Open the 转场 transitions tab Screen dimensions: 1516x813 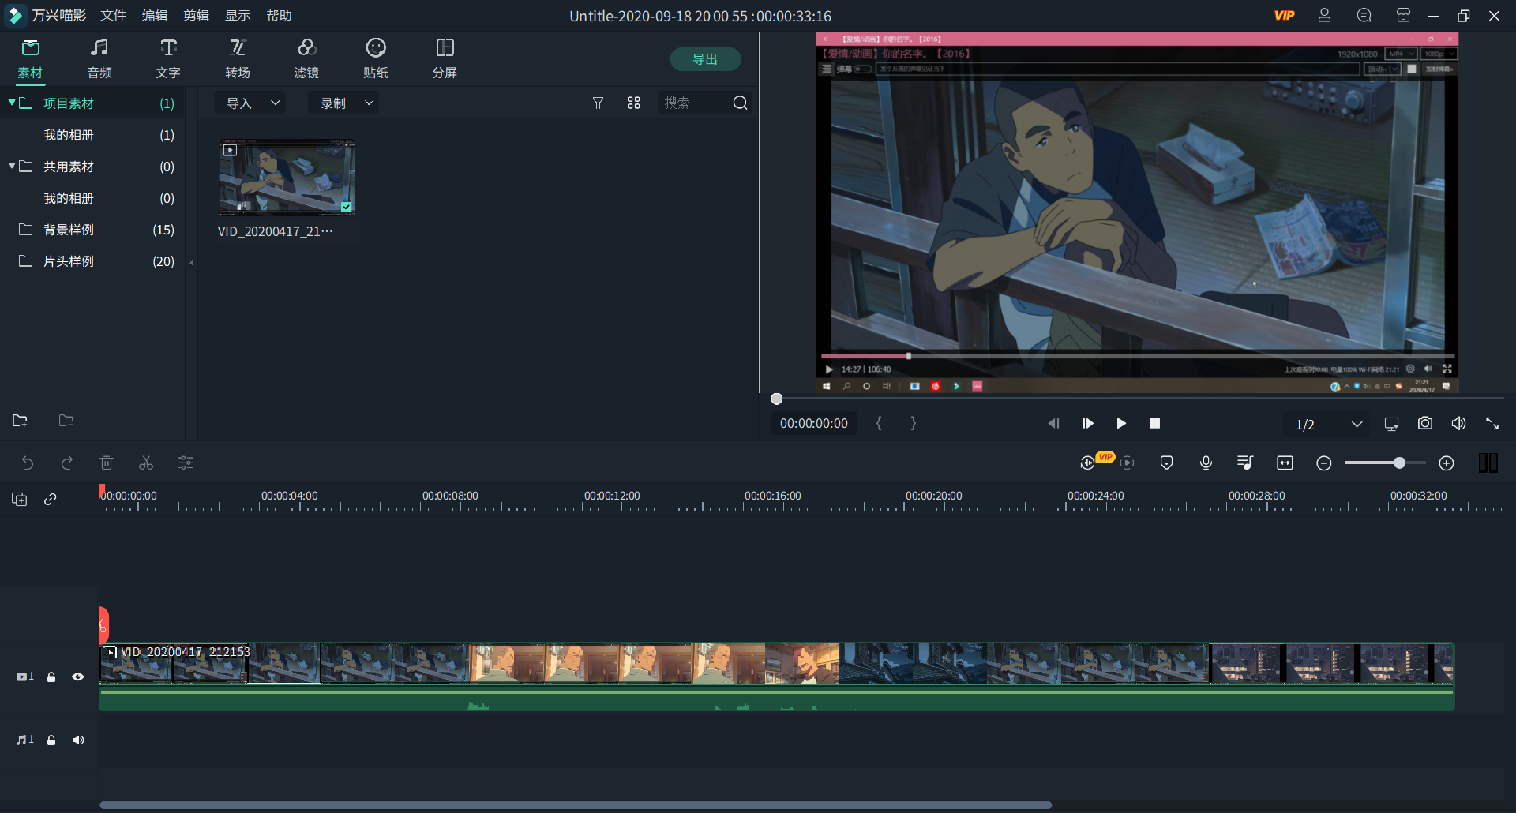pyautogui.click(x=238, y=58)
